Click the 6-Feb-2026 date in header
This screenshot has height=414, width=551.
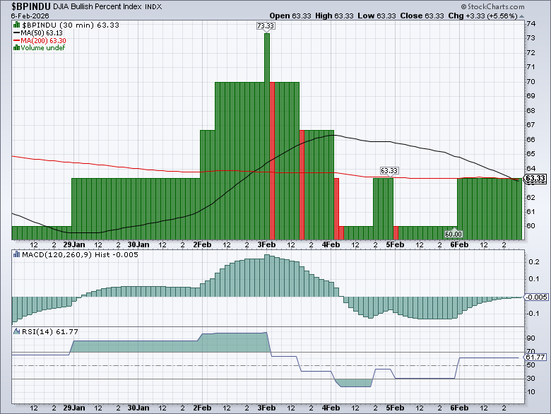tap(26, 16)
